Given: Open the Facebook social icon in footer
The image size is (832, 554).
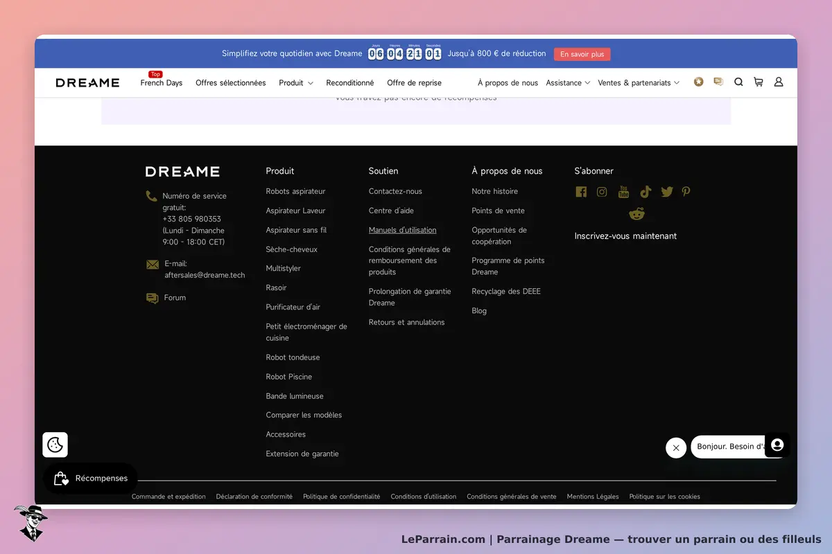Looking at the screenshot, I should 581,192.
